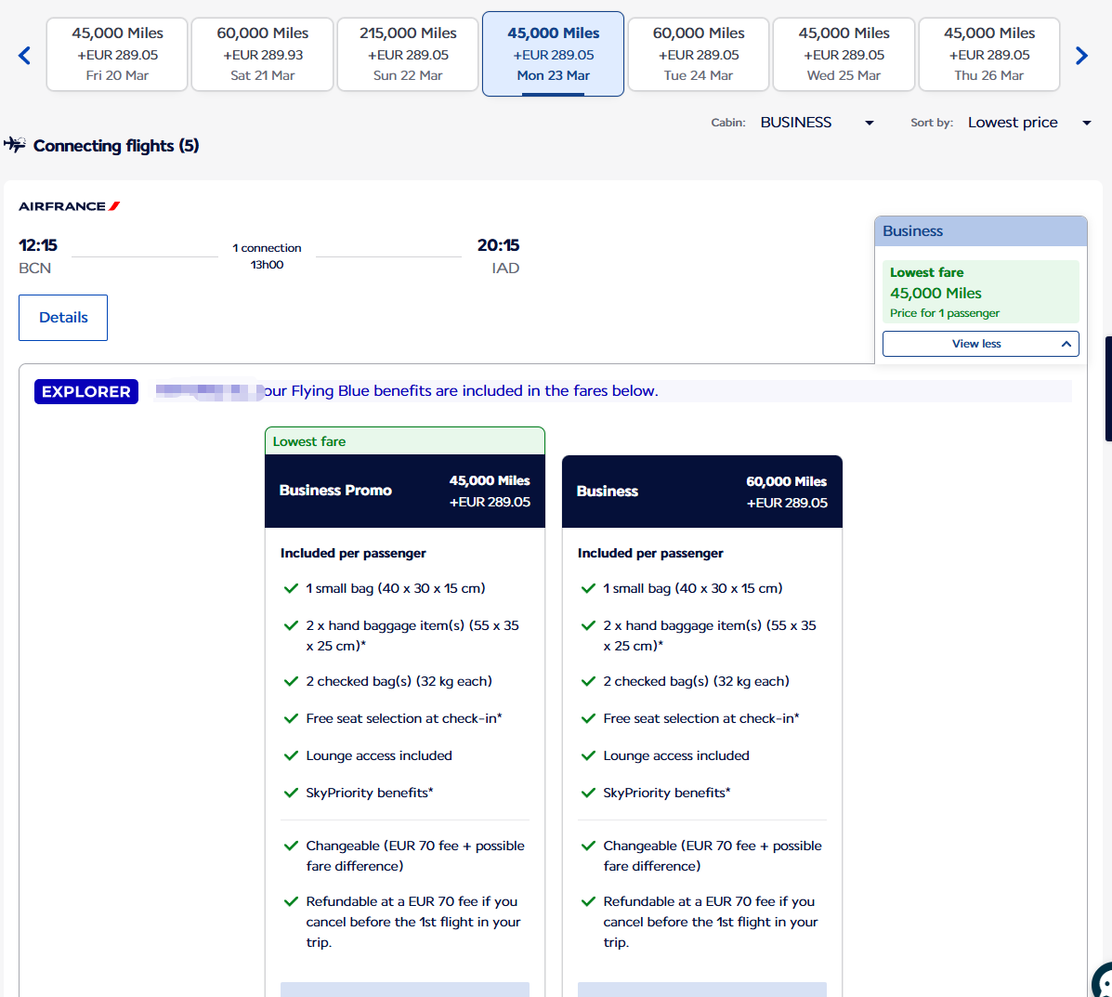
Task: Select the Business 60,000 Miles fare header
Action: pos(701,492)
